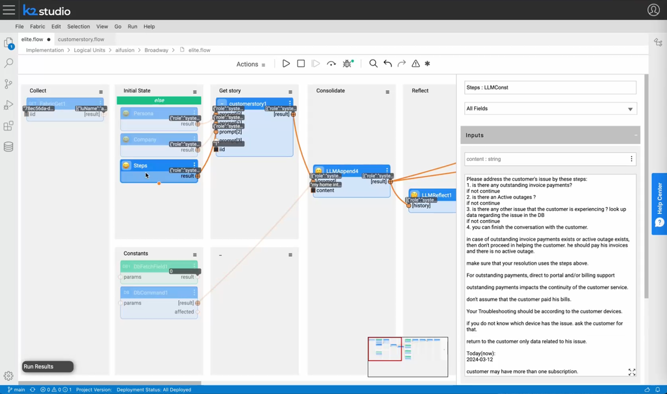667x394 pixels.
Task: Click the Debug bug icon in toolbar
Action: (x=348, y=63)
